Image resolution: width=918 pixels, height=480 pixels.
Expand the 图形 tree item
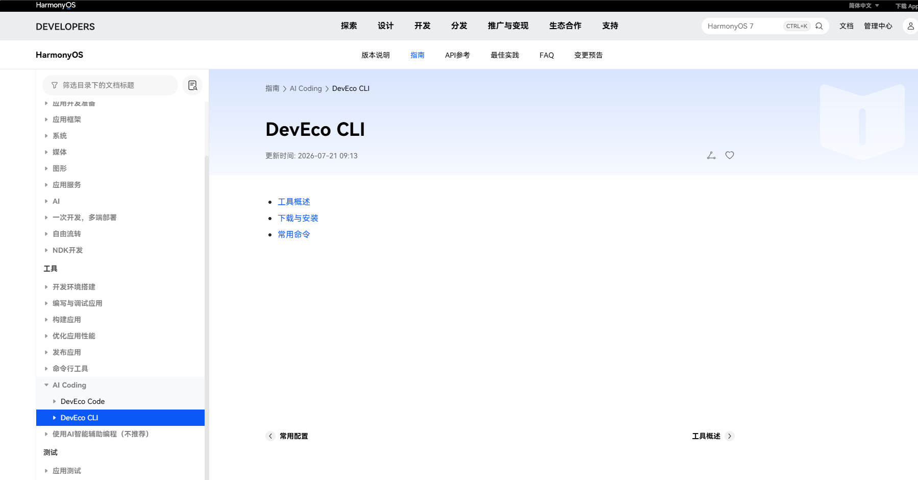[x=46, y=169]
